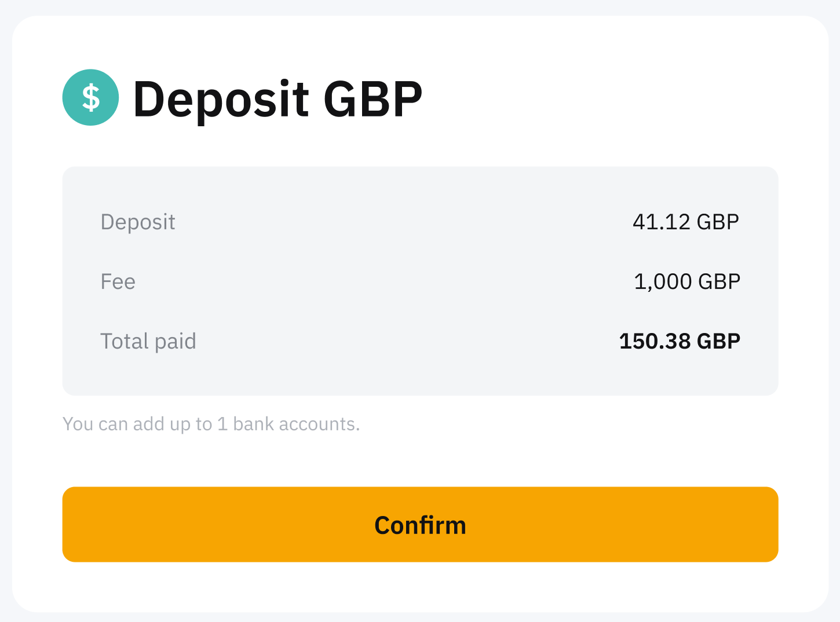
Task: Click the word 'GBP' in the title
Action: point(372,99)
